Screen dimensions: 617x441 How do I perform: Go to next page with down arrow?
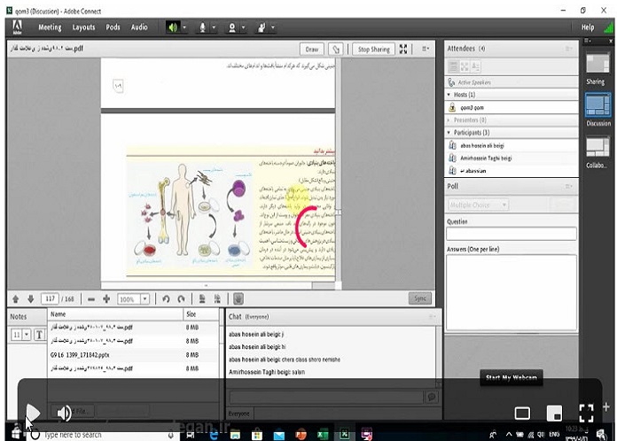(x=29, y=299)
